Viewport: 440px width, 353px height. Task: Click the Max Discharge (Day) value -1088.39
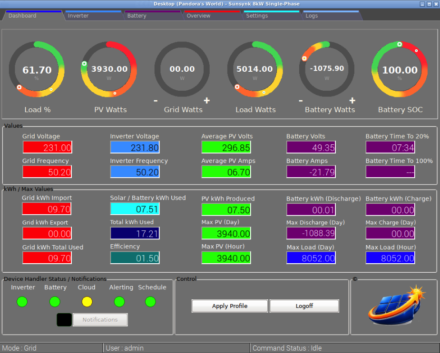(311, 233)
